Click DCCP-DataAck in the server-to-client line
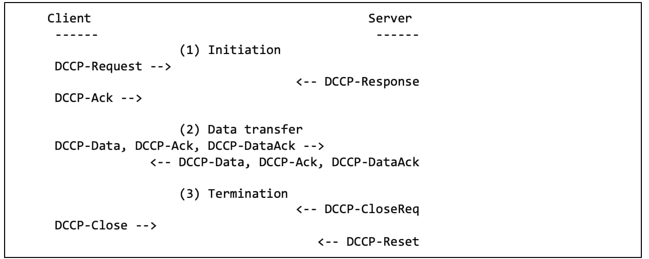Screen dimensions: 649x259 coord(376,162)
